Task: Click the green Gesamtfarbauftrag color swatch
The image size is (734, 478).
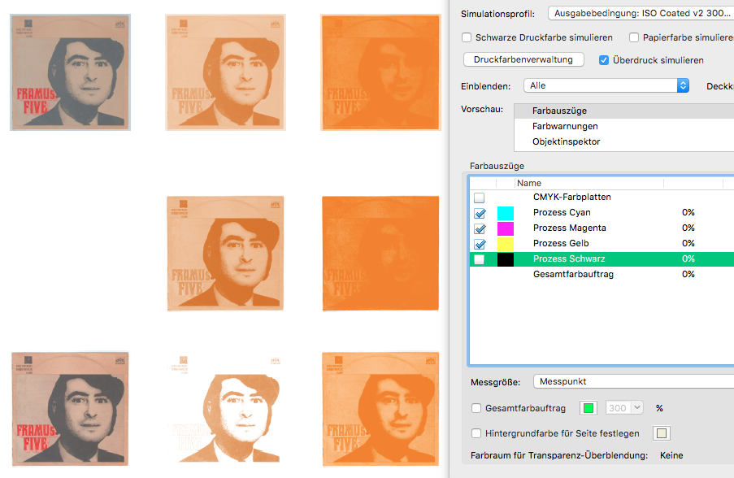Action: pyautogui.click(x=589, y=408)
